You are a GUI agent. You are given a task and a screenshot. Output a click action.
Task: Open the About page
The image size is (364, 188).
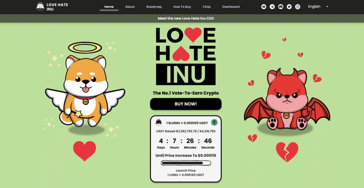pos(130,7)
